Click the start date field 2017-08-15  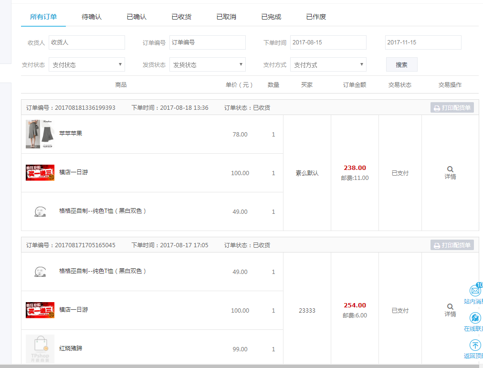pos(328,42)
